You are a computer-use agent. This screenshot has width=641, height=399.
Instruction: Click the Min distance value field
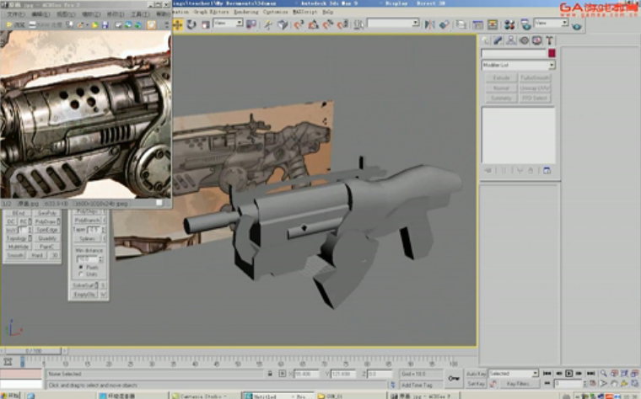[87, 259]
